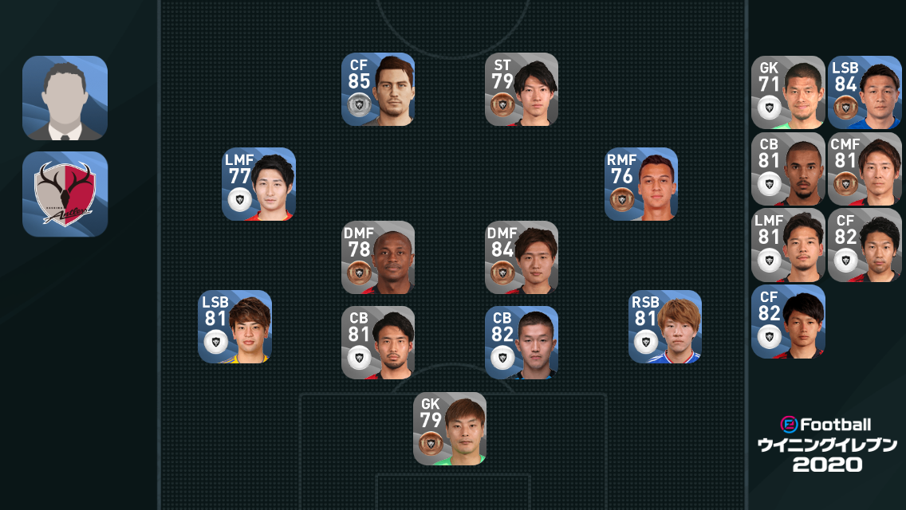Screen dimensions: 906x510
Task: Select the substitute GK 71 card
Action: coord(788,92)
